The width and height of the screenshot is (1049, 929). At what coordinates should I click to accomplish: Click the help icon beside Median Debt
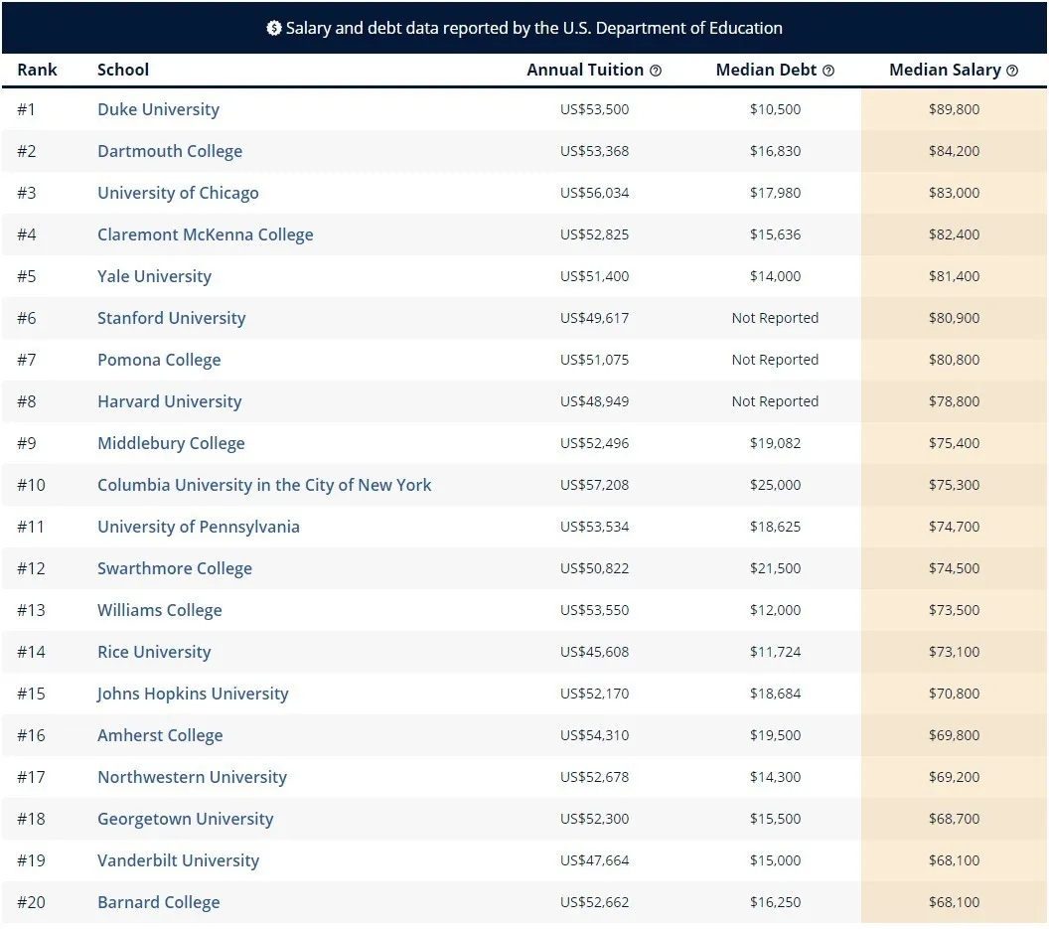click(x=828, y=71)
